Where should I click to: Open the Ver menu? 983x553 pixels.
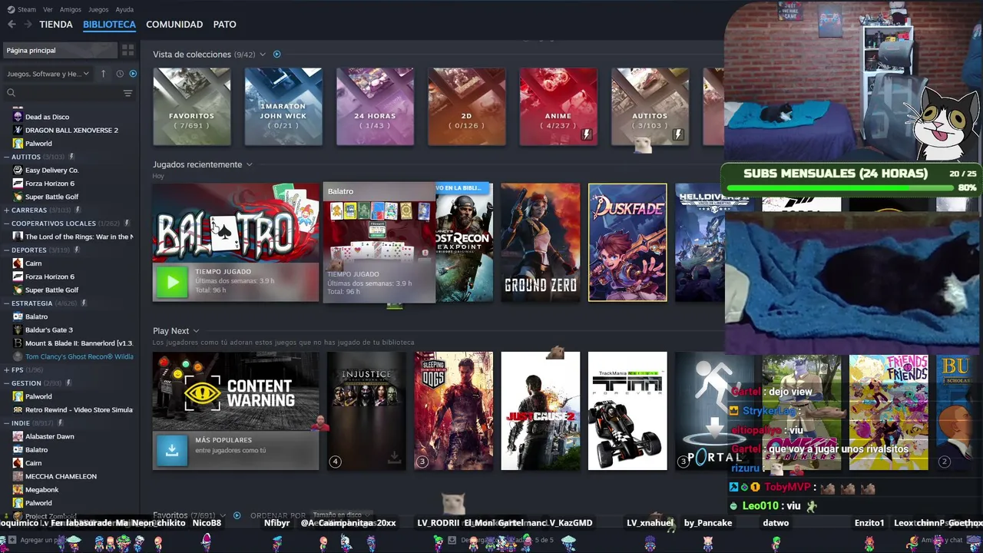[x=48, y=9]
